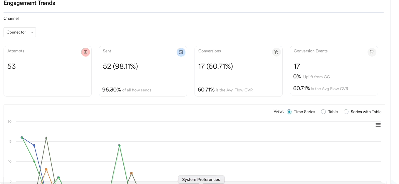Screen dimensions: 399x184
Task: Click the 20 label on the chart axis
Action: [x=9, y=121]
